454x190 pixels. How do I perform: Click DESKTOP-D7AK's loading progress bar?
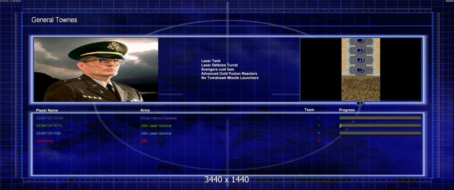click(x=380, y=118)
